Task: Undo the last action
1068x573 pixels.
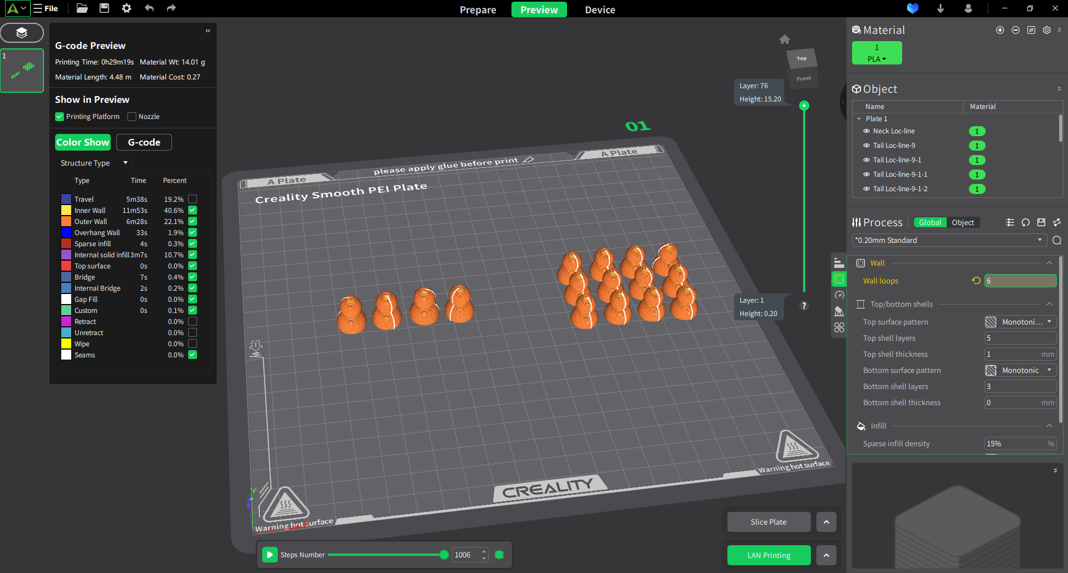Action: click(x=149, y=8)
